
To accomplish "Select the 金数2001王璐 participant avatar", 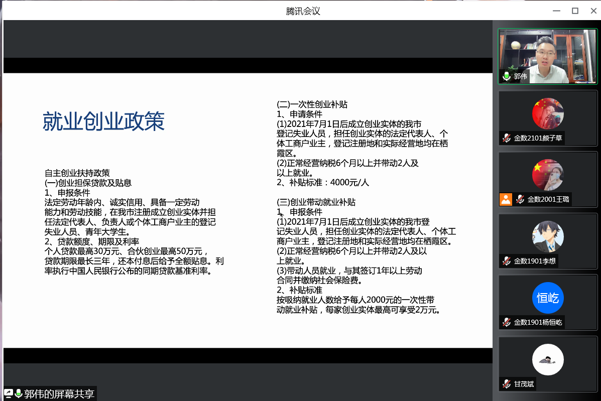I will 548,175.
